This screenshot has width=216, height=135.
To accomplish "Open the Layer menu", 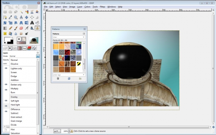I will 80,7.
